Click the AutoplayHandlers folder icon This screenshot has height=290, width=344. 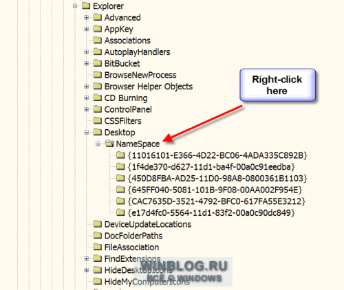click(98, 52)
